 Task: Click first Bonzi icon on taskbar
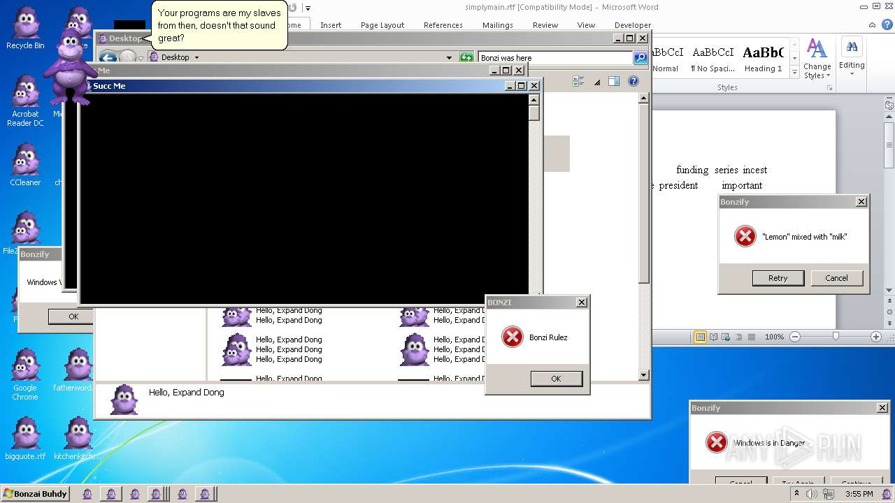(x=87, y=494)
